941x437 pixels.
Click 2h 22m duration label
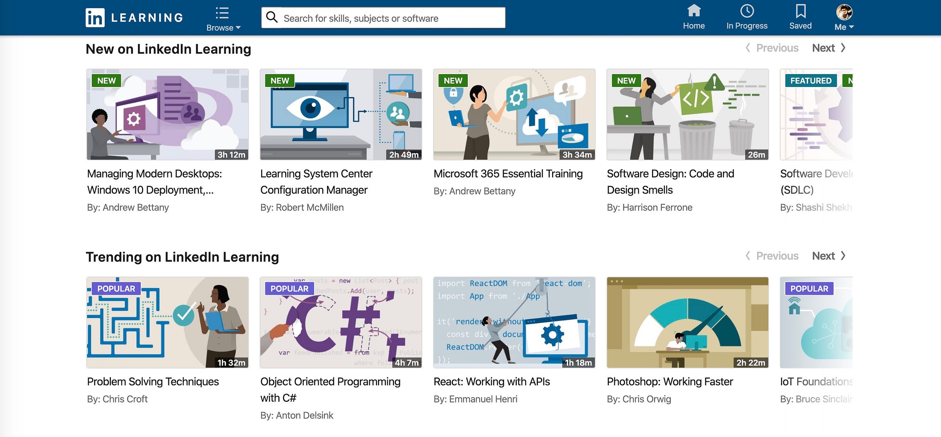point(751,363)
